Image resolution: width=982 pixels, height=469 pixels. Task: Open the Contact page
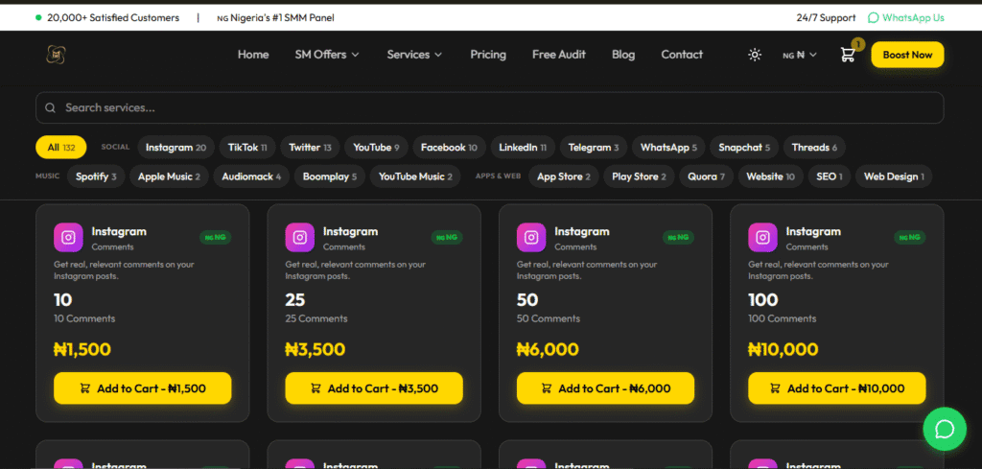pyautogui.click(x=682, y=55)
